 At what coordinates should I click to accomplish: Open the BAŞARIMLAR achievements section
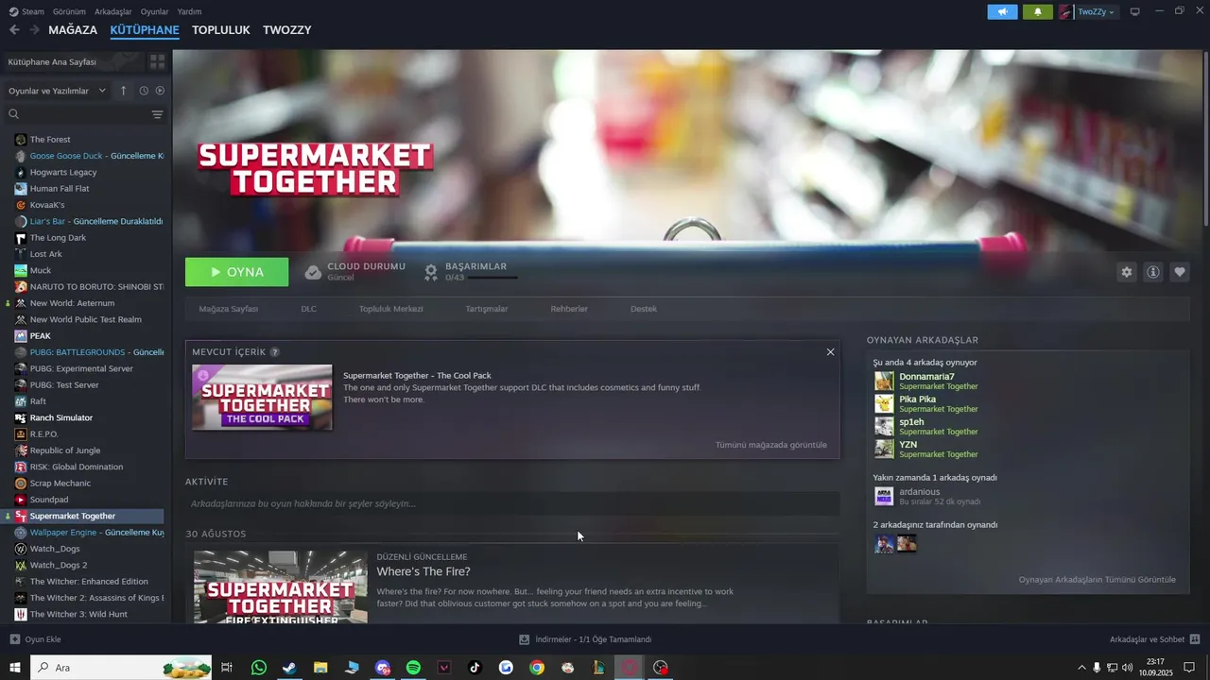coord(476,266)
